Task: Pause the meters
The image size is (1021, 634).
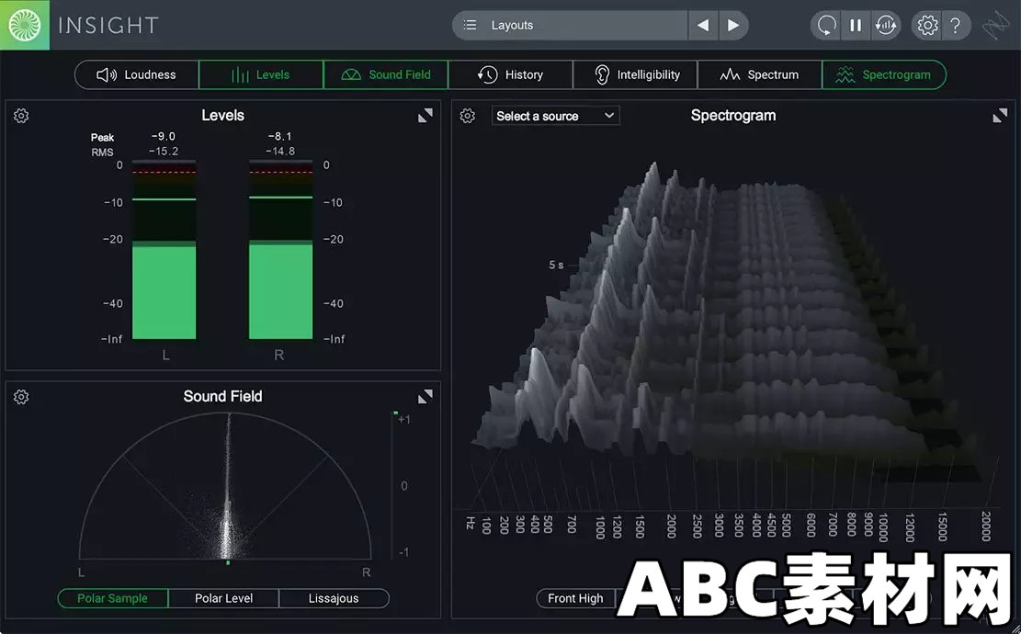Action: coord(856,26)
